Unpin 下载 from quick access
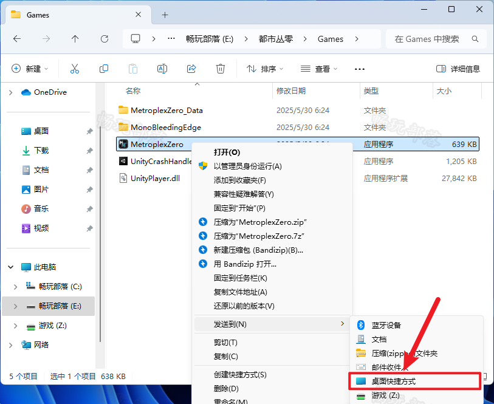Image resolution: width=494 pixels, height=404 pixels. pos(90,151)
